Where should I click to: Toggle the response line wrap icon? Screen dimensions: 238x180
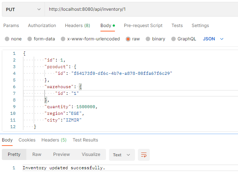tap(144, 155)
